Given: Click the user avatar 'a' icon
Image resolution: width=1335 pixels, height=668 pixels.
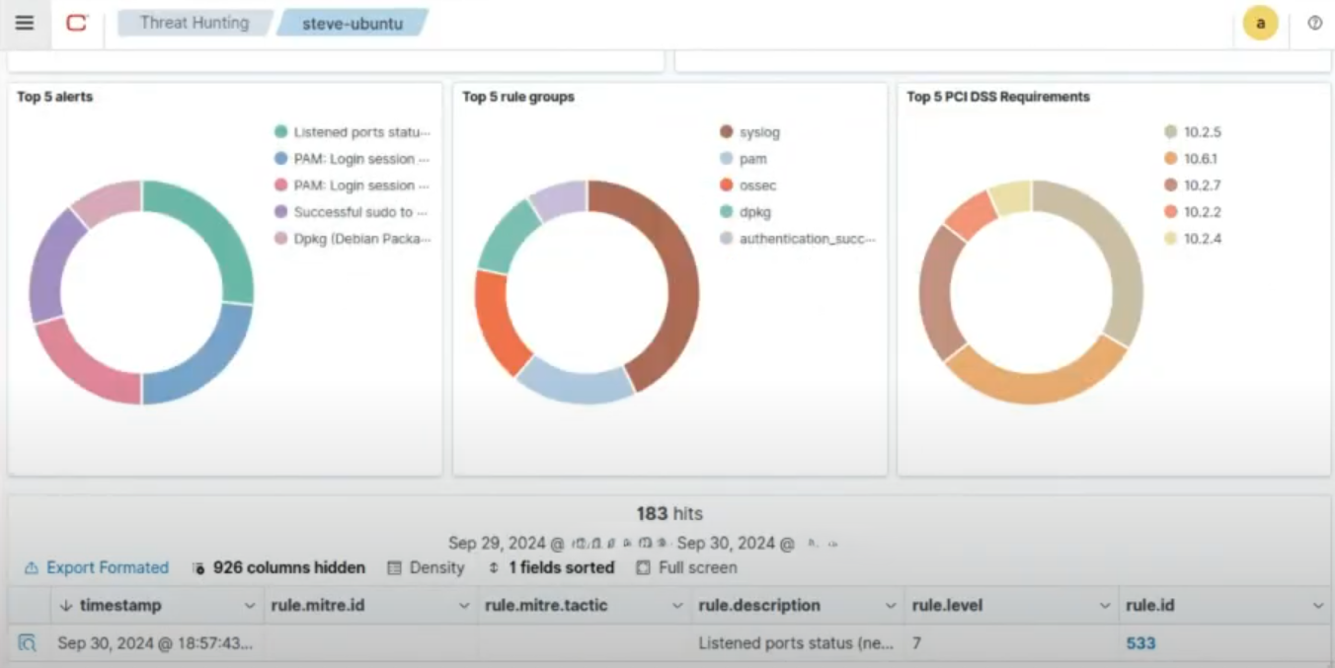Looking at the screenshot, I should (x=1260, y=23).
